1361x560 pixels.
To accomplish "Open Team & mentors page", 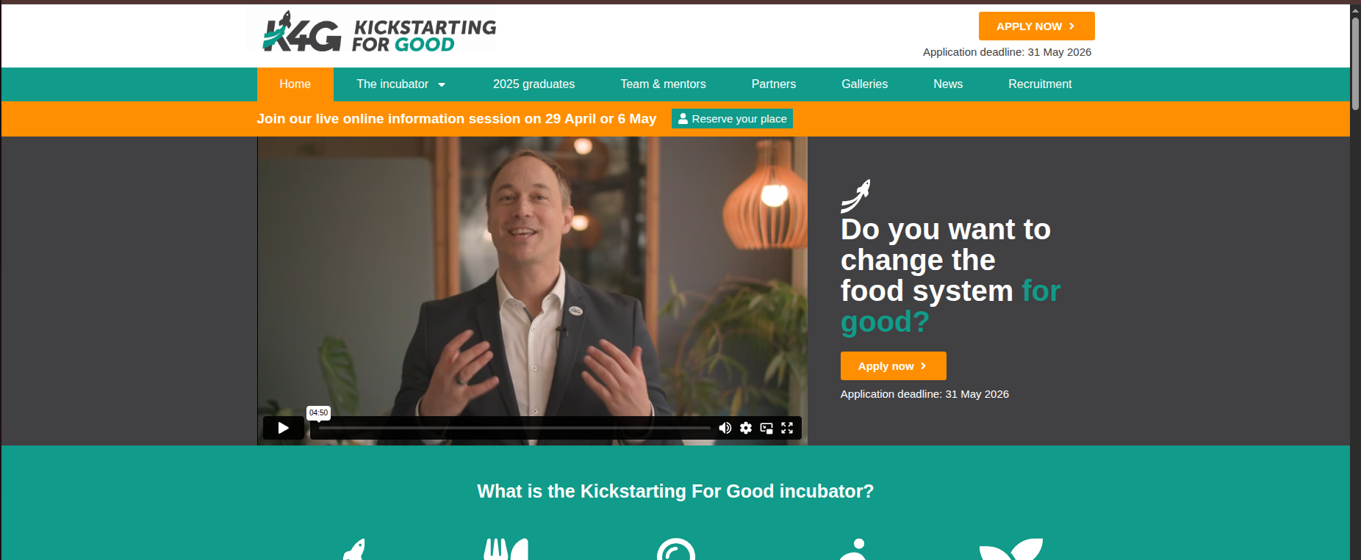I will point(663,84).
